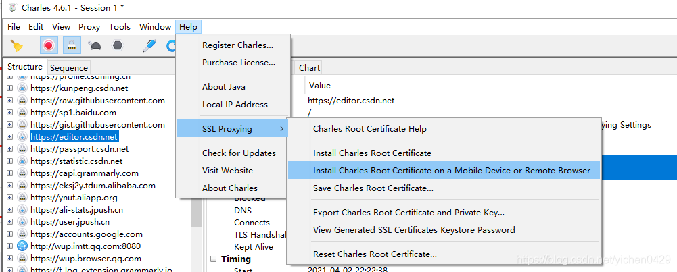Choose Save Charles Root Certificate...
The image size is (677, 272).
click(x=444, y=188)
